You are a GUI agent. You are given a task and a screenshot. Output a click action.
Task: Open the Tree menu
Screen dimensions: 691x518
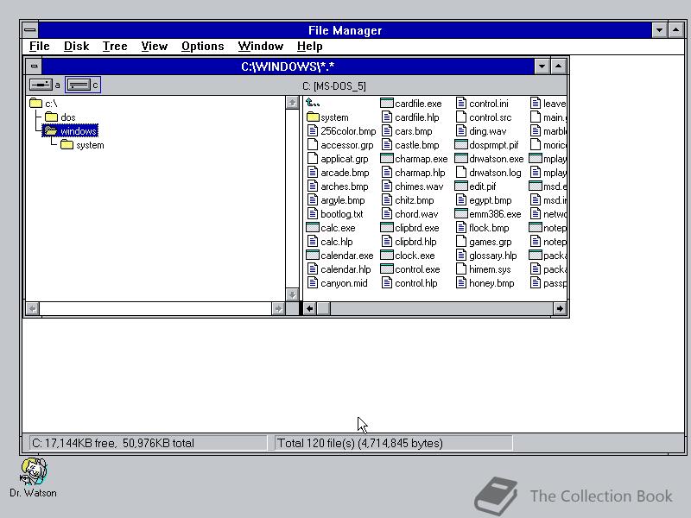tap(115, 47)
